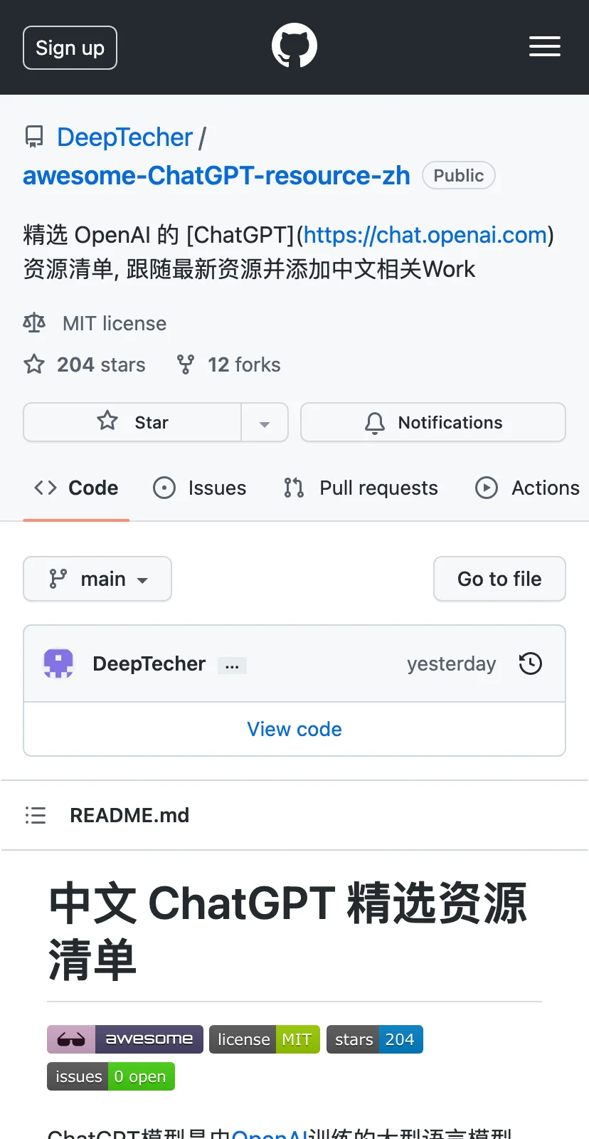Viewport: 589px width, 1139px height.
Task: Click the DeepTecher commit avatar
Action: pos(58,663)
